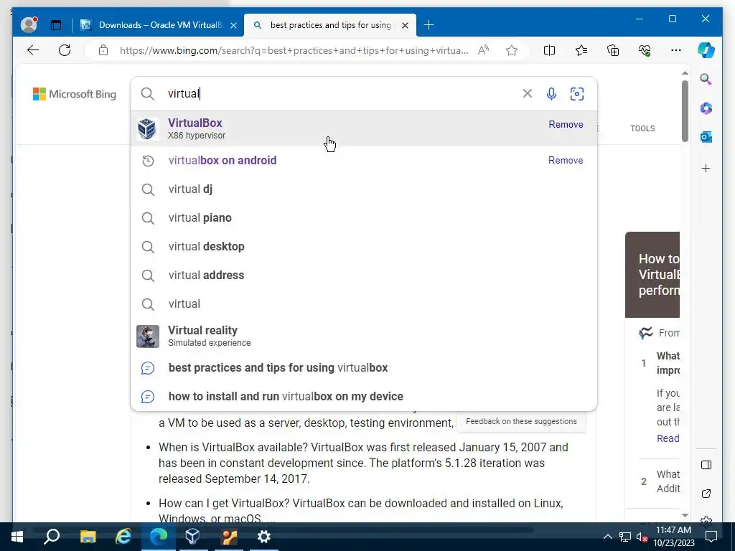
Task: Open link in new window sidebar icon
Action: point(706,494)
